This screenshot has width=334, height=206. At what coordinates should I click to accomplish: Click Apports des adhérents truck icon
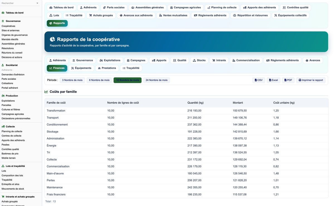[245, 7]
